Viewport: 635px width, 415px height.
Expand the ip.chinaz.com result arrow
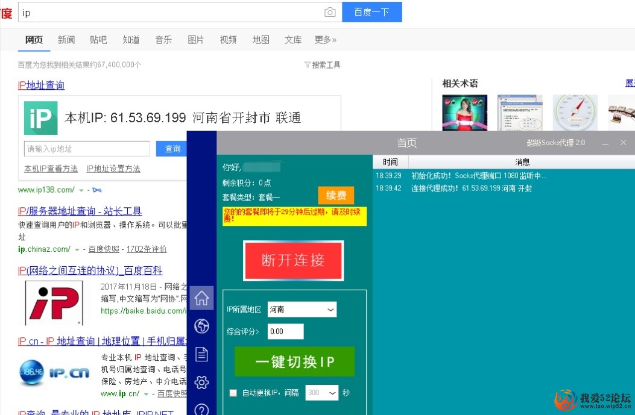77,249
